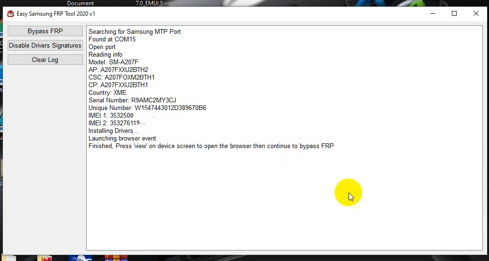
Task: Click the 'Open port' log entry
Action: click(102, 47)
